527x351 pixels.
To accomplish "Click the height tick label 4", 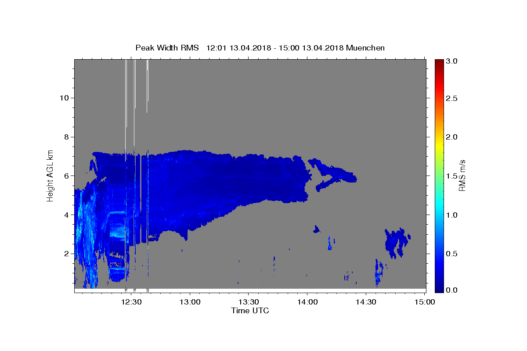I will [x=66, y=215].
